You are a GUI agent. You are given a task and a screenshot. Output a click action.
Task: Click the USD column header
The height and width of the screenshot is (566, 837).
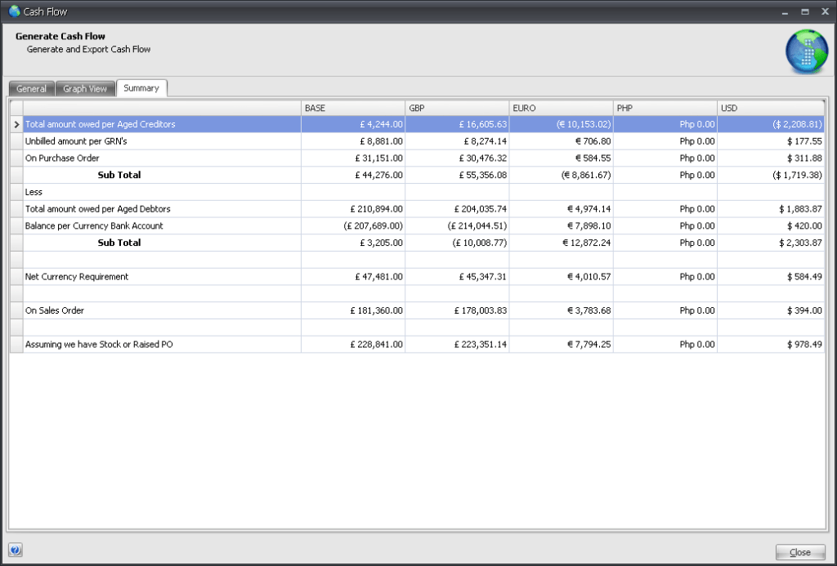point(771,108)
